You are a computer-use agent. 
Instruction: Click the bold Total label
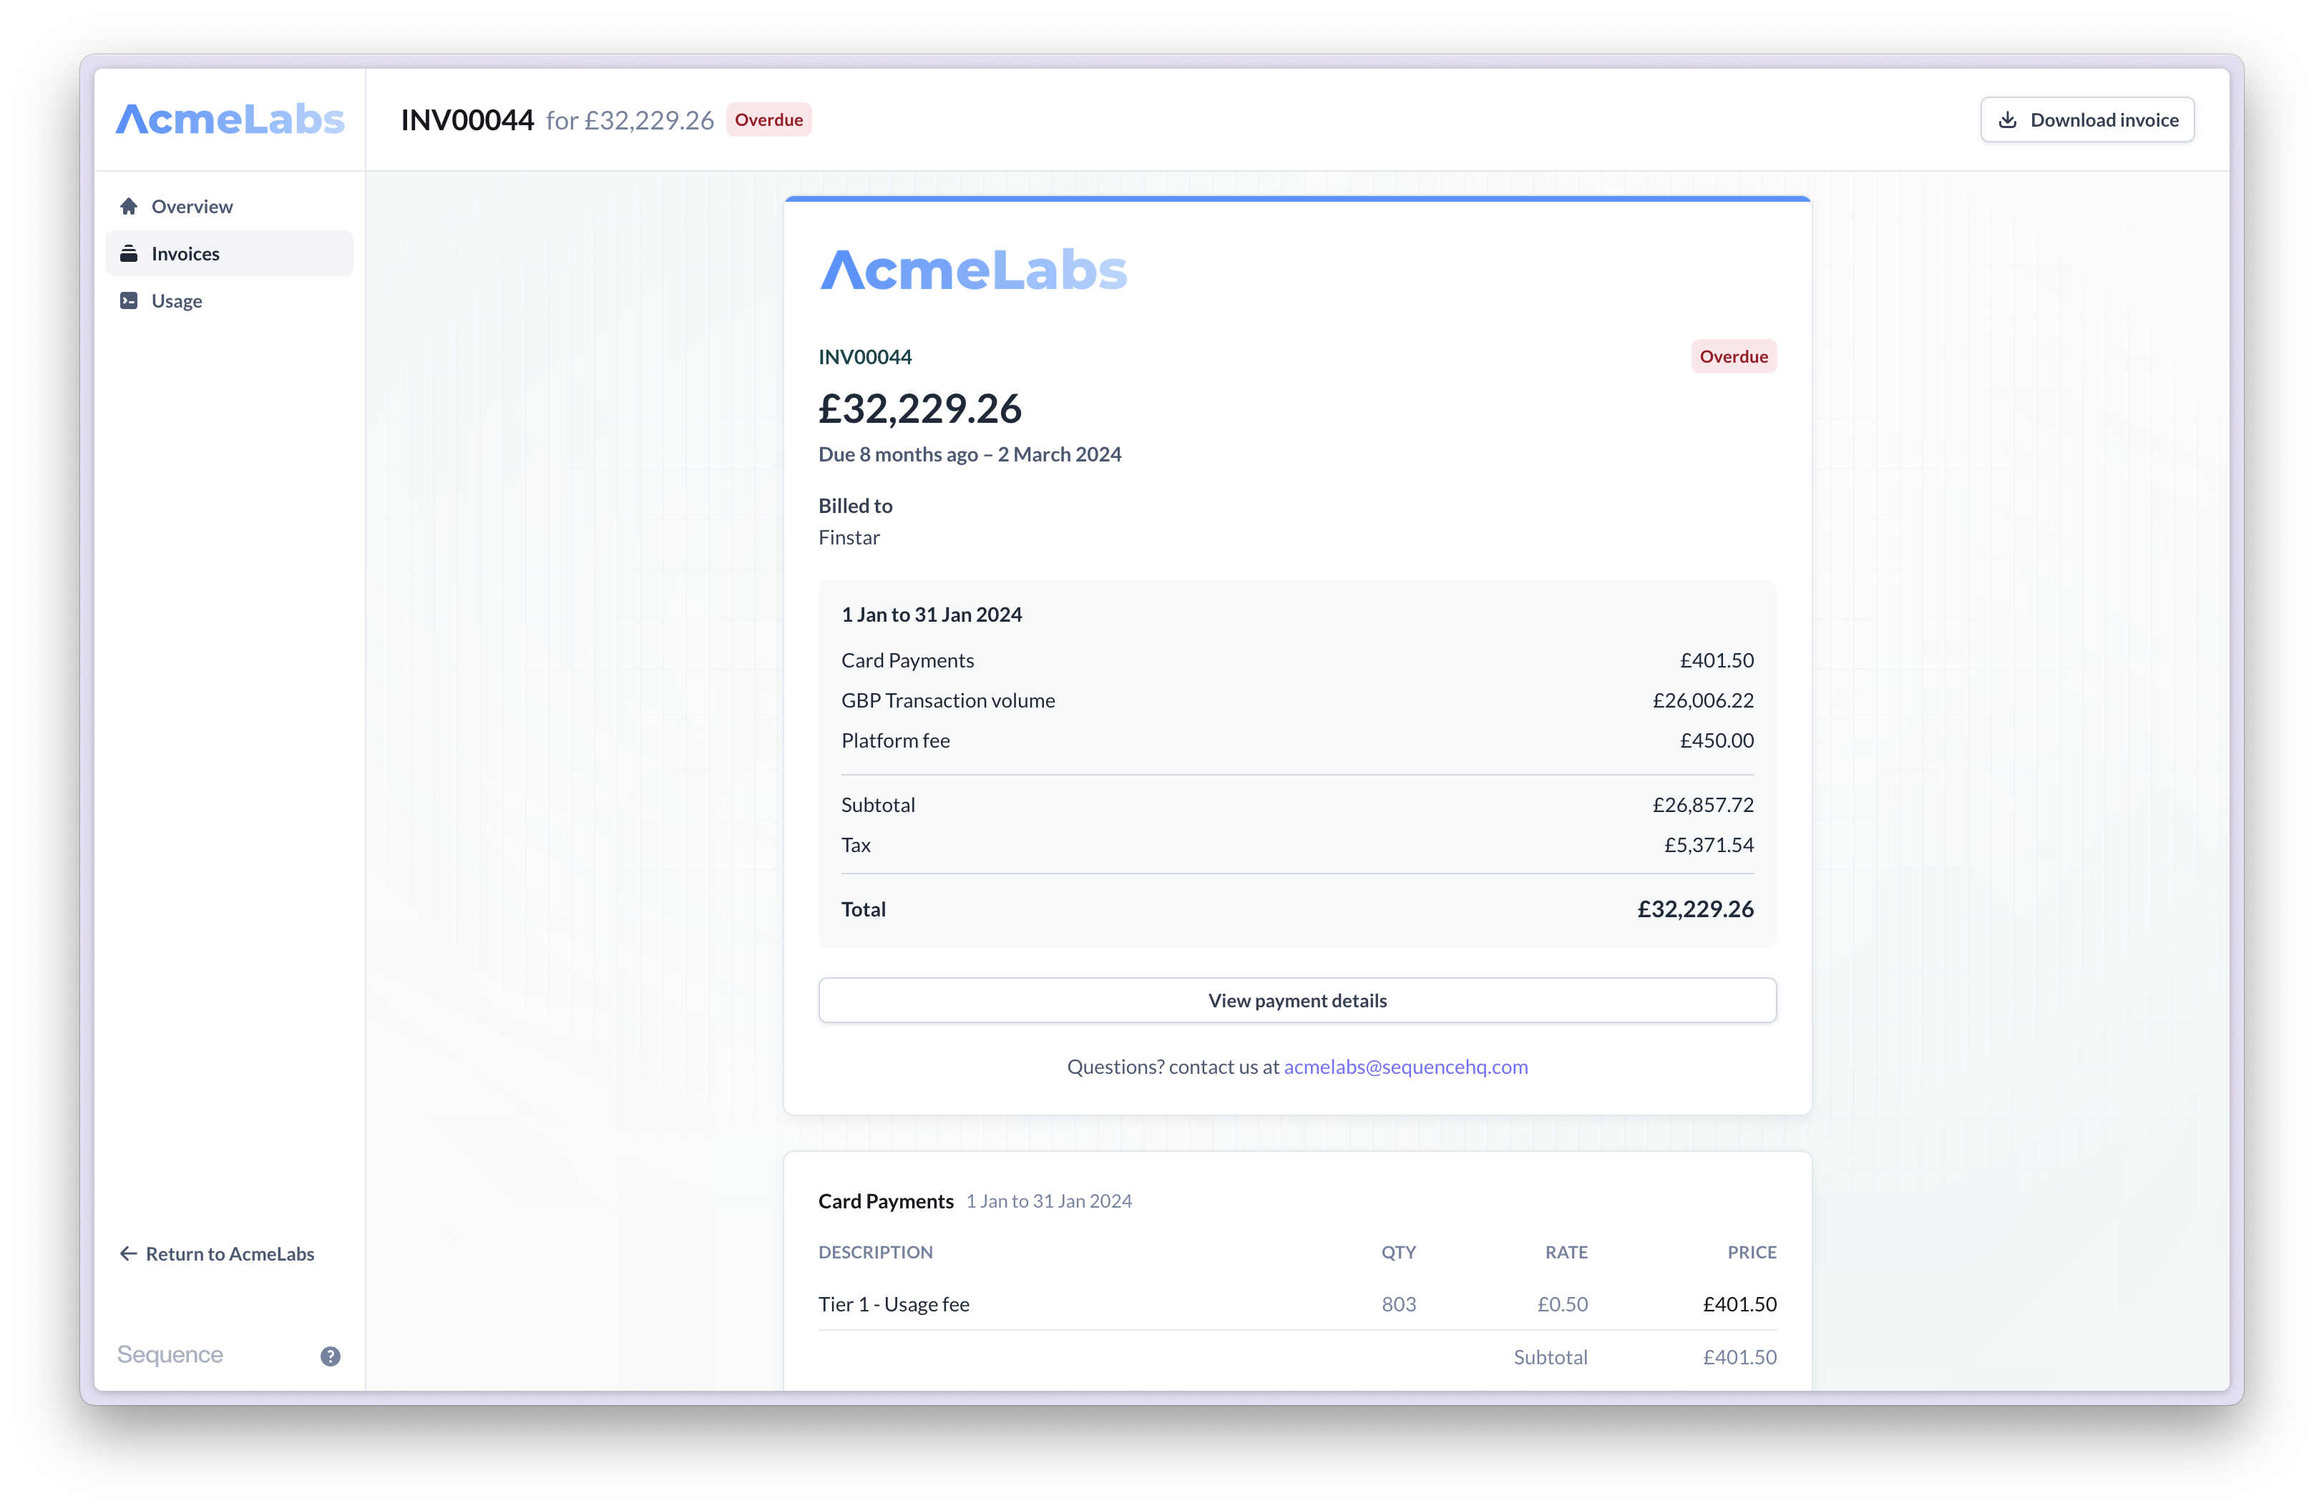point(863,910)
